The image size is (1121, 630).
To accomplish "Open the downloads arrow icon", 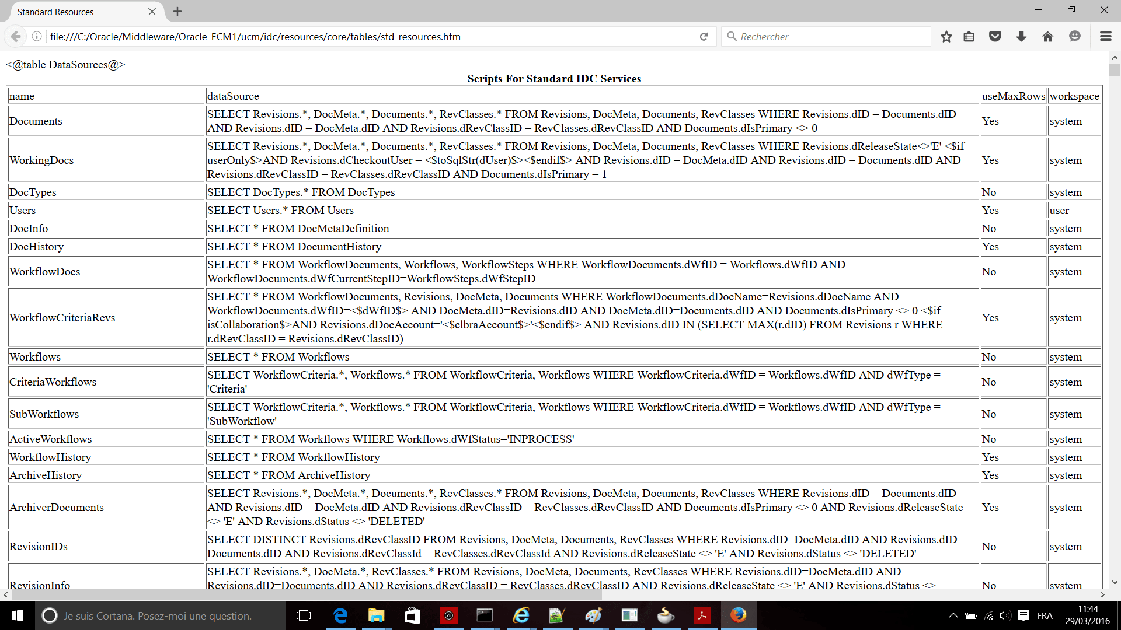I will 1021,37.
